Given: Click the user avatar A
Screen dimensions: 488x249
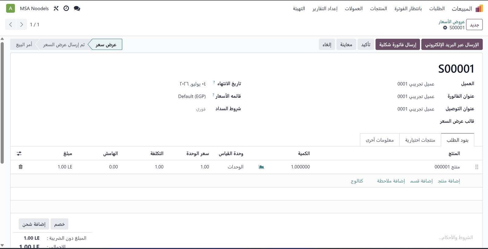Looking at the screenshot, I should (10, 9).
